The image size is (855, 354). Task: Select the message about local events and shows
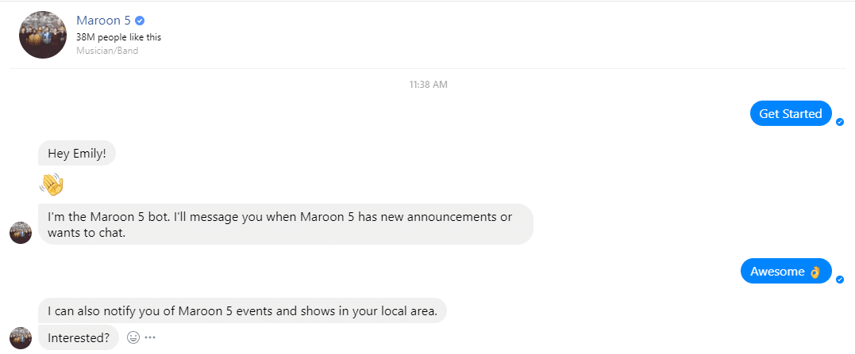coord(242,310)
